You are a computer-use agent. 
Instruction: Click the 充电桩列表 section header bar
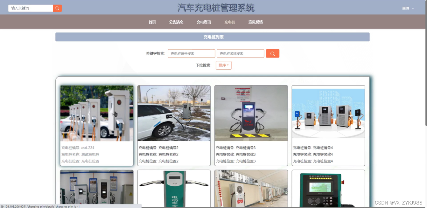[213, 37]
